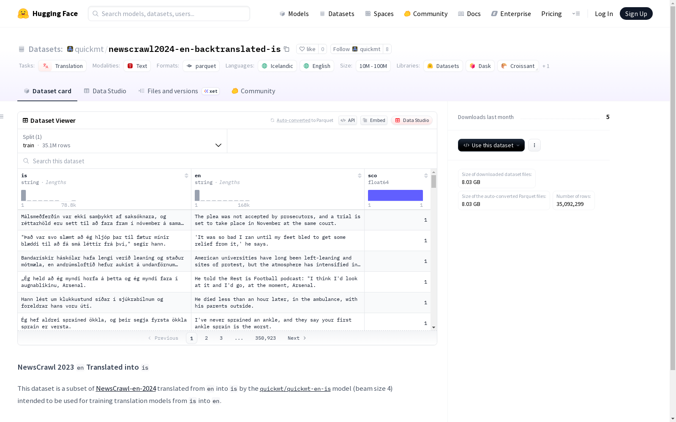Filter by English language tag
Viewport: 676px width, 422px height.
coord(317,66)
